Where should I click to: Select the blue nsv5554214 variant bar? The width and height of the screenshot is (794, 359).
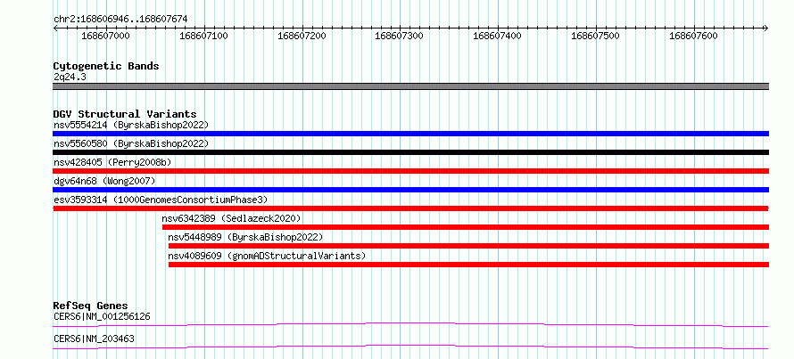coord(410,134)
